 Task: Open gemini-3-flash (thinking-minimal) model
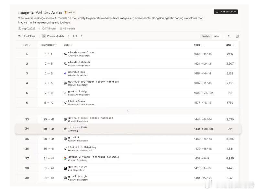(94, 157)
